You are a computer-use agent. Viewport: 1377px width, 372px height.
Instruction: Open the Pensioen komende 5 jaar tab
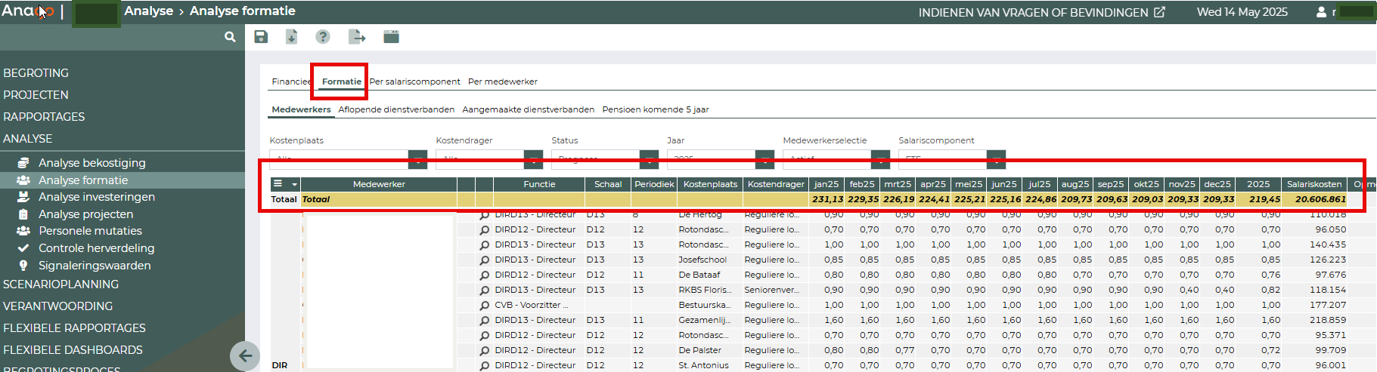pos(655,109)
